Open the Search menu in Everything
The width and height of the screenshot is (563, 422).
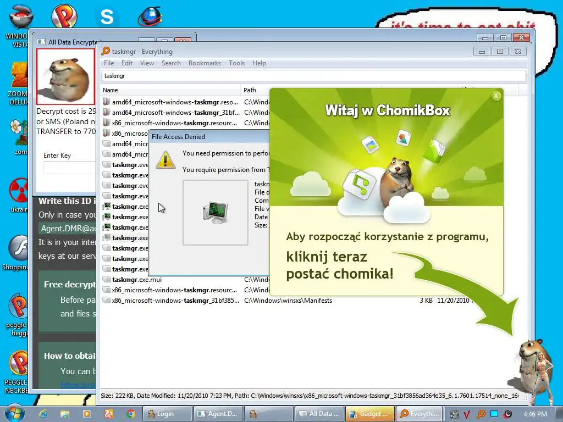(x=171, y=63)
